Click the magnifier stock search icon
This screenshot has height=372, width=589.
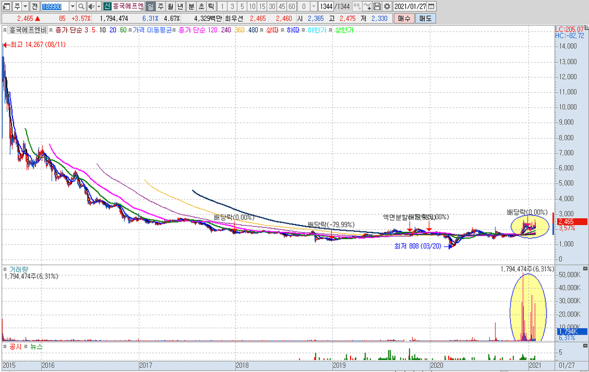(81, 6)
